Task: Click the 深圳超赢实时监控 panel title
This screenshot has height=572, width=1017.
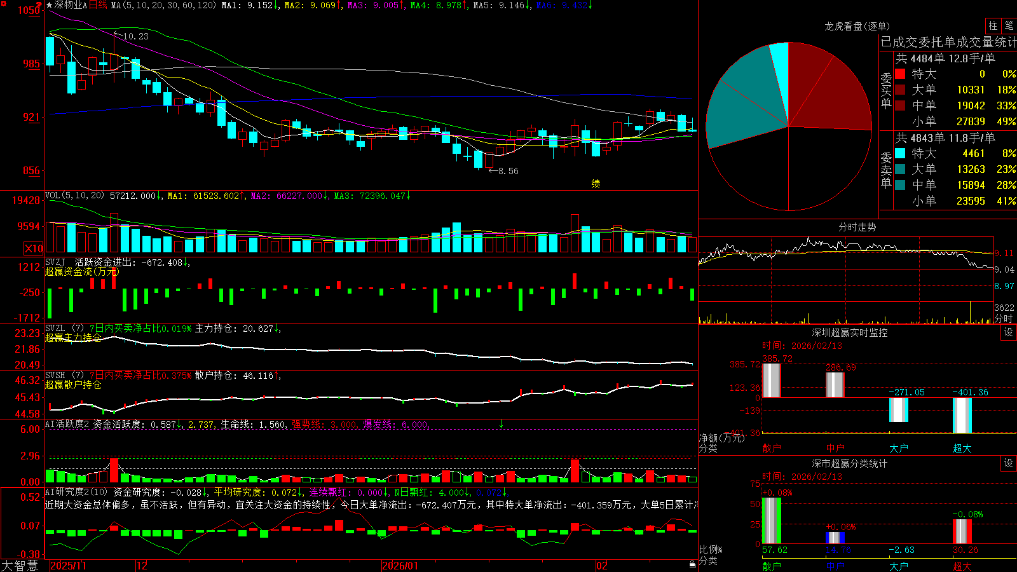Action: [850, 332]
